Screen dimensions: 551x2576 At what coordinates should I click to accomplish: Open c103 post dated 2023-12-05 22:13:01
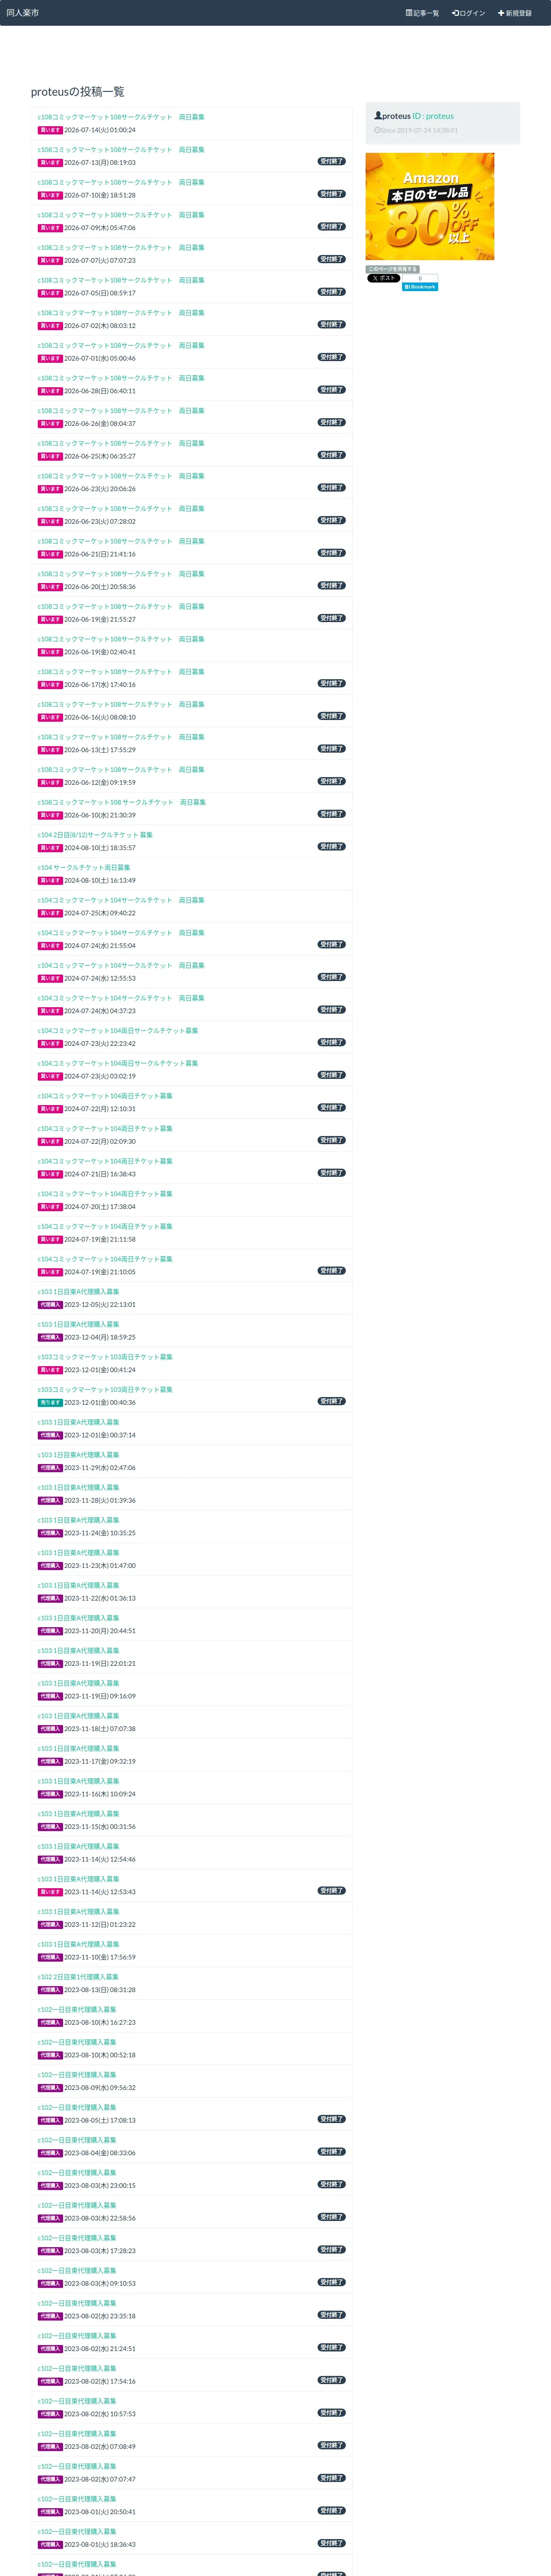pos(78,1291)
